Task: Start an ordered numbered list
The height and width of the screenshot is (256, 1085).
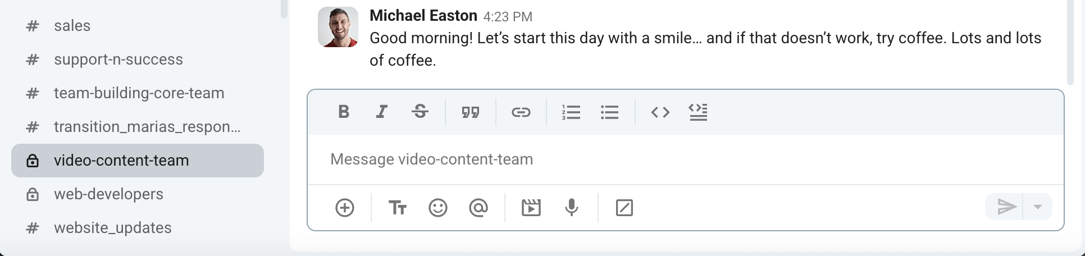Action: click(x=571, y=112)
